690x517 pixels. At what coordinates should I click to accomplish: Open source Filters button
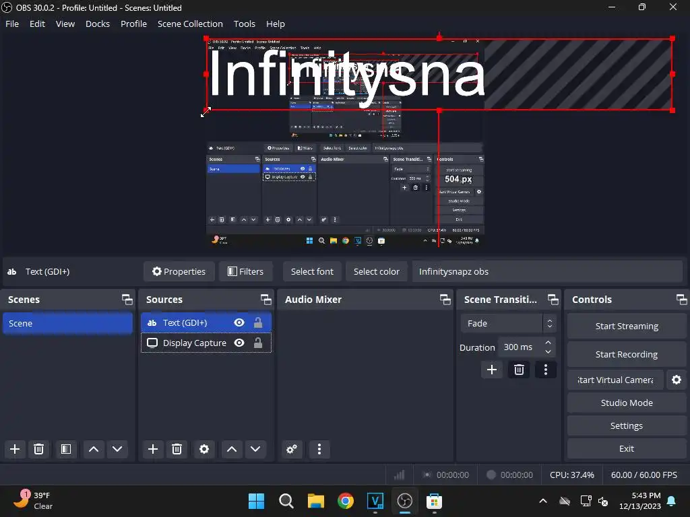[x=245, y=272]
